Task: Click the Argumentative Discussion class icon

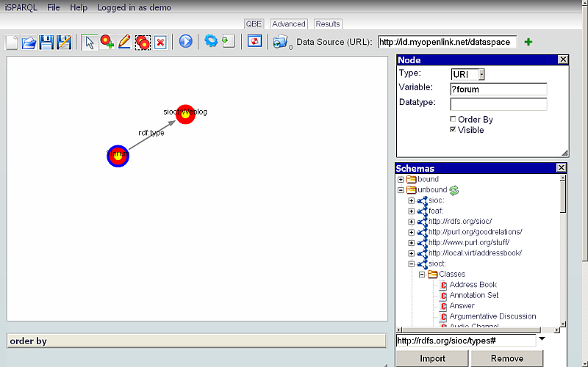Action: [443, 316]
